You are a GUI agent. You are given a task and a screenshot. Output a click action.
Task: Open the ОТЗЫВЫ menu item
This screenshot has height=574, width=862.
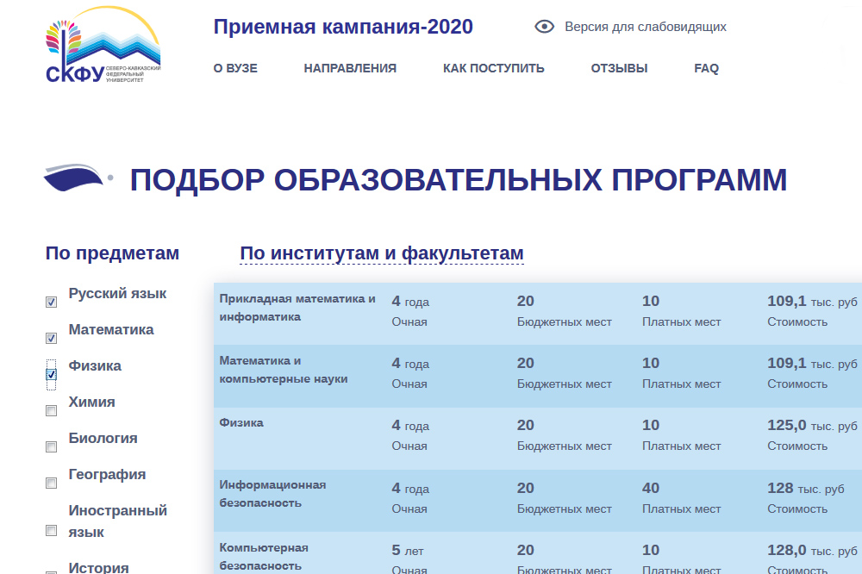tap(619, 68)
